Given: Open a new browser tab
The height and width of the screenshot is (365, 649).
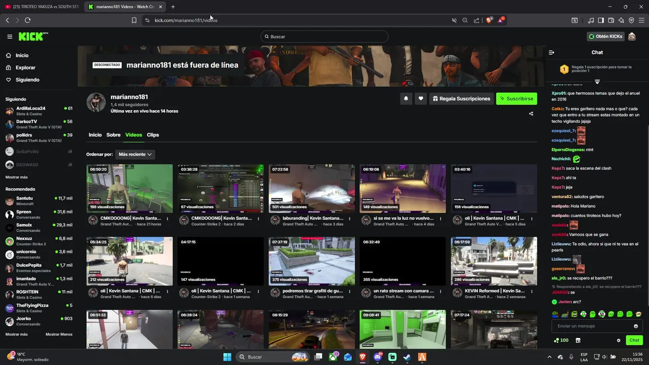Looking at the screenshot, I should pos(173,7).
